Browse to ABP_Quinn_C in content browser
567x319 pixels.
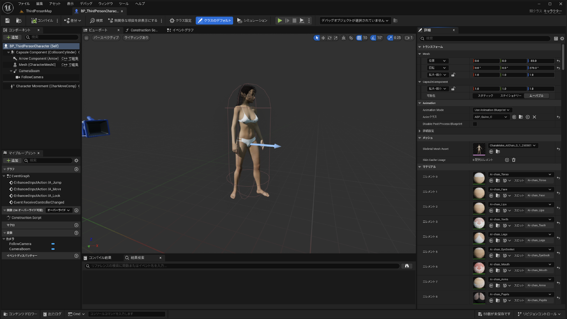point(521,117)
